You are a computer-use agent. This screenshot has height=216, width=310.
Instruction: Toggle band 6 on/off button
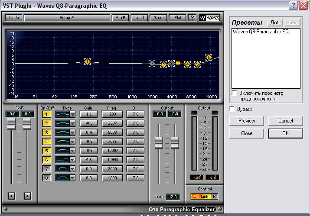(x=47, y=160)
